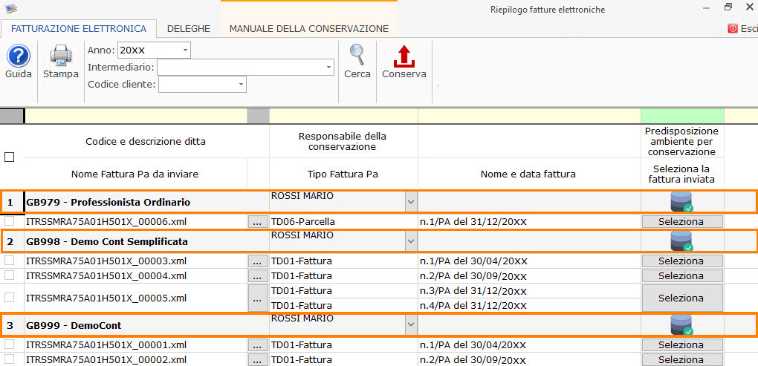Click the Cerca magnifier icon

(357, 55)
